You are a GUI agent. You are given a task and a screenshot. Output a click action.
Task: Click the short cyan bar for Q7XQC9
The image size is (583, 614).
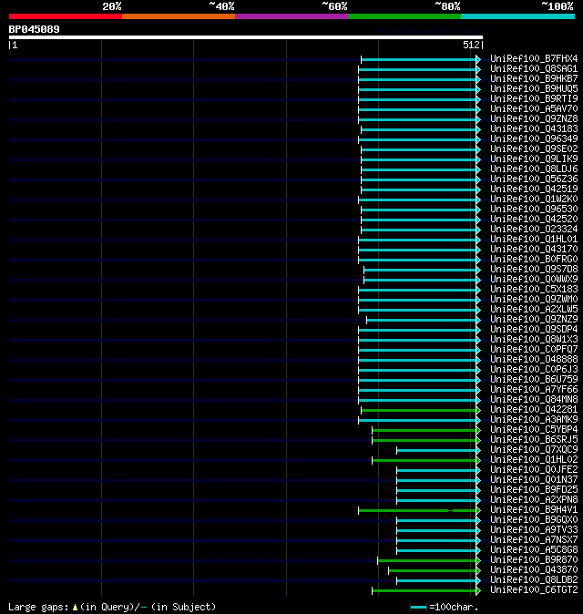436,450
